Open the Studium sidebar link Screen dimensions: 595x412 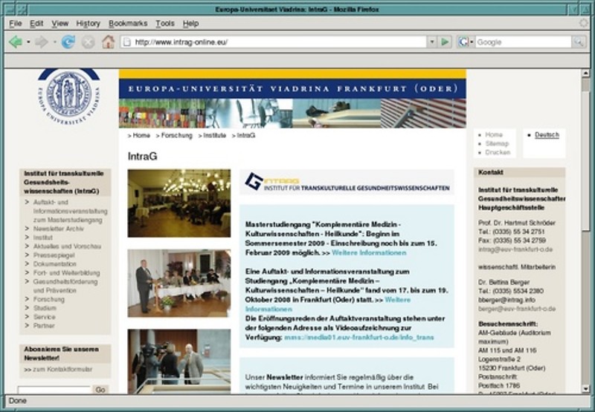pyautogui.click(x=45, y=308)
